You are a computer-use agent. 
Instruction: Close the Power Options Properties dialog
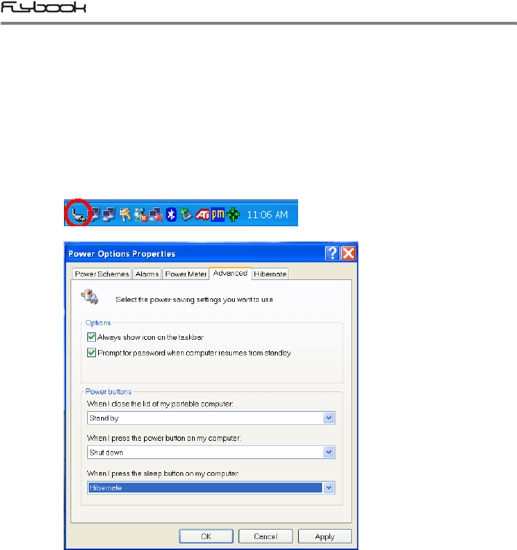(x=349, y=253)
